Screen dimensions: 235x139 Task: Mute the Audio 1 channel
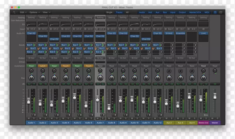pyautogui.click(x=29, y=118)
